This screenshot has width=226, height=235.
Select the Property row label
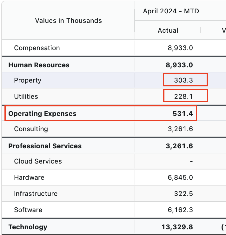click(28, 80)
